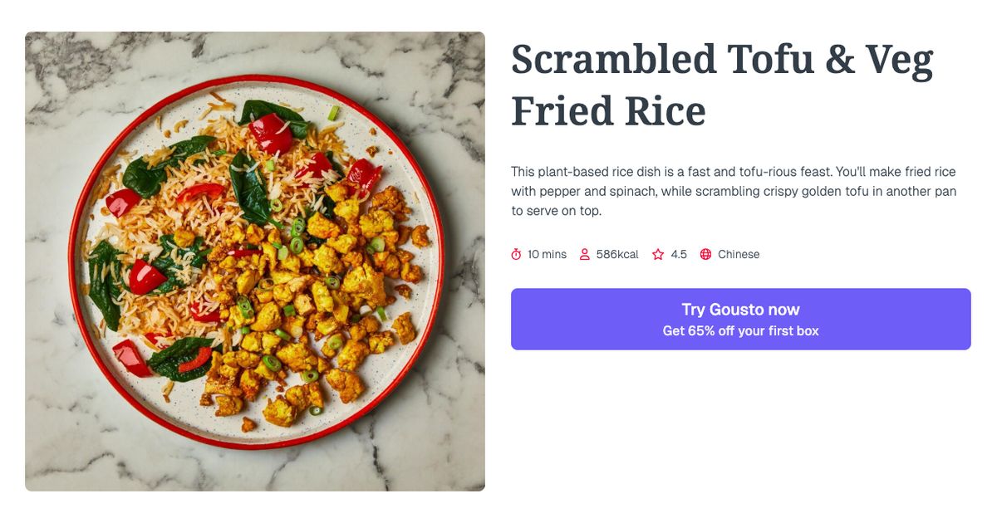Select the person icon beside the calorie count

(x=584, y=254)
